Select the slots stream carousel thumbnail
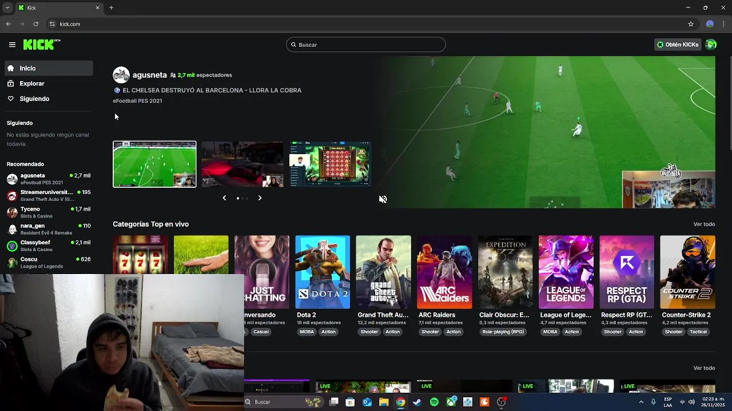 [x=331, y=164]
